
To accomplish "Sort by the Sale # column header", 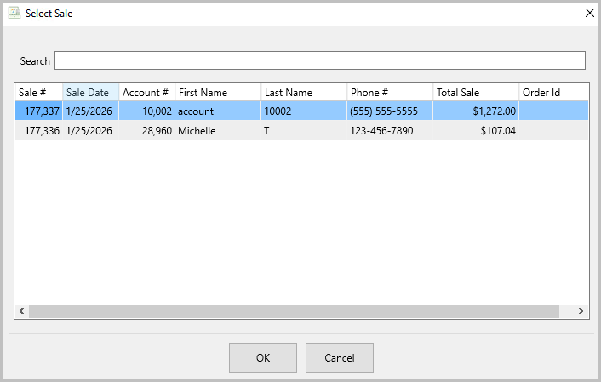I will point(38,93).
